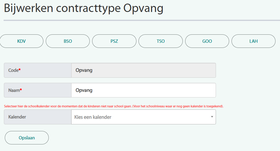Click the Kalender field label
The image size is (280, 151).
coord(17,117)
